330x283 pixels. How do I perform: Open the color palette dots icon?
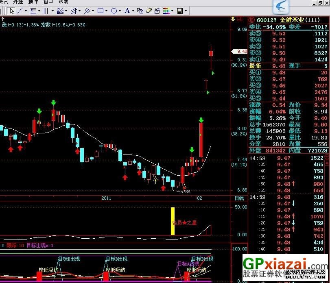point(166,11)
